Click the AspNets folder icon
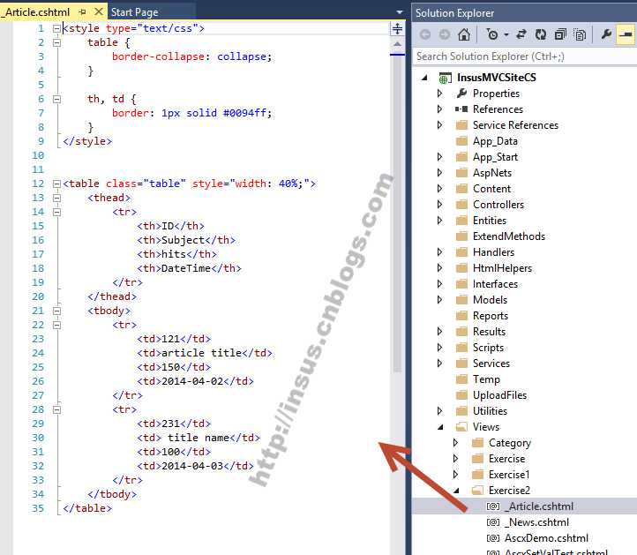 pos(461,173)
